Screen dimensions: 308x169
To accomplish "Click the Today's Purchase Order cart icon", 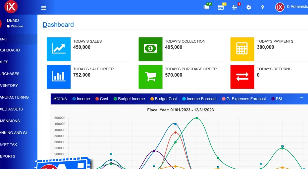I will pyautogui.click(x=150, y=77).
